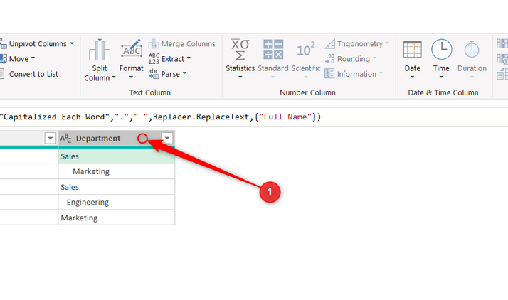Open the Information dropdown
Screen dimensions: 508x300
point(381,73)
